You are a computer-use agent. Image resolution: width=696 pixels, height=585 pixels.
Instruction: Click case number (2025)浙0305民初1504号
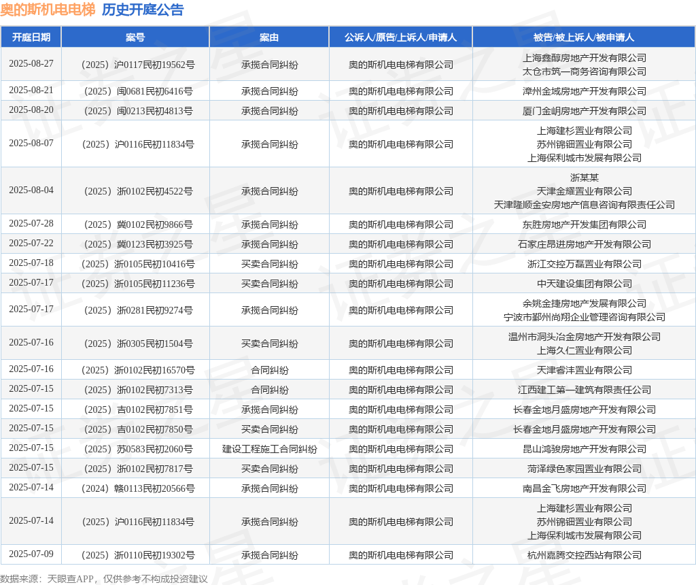click(138, 344)
